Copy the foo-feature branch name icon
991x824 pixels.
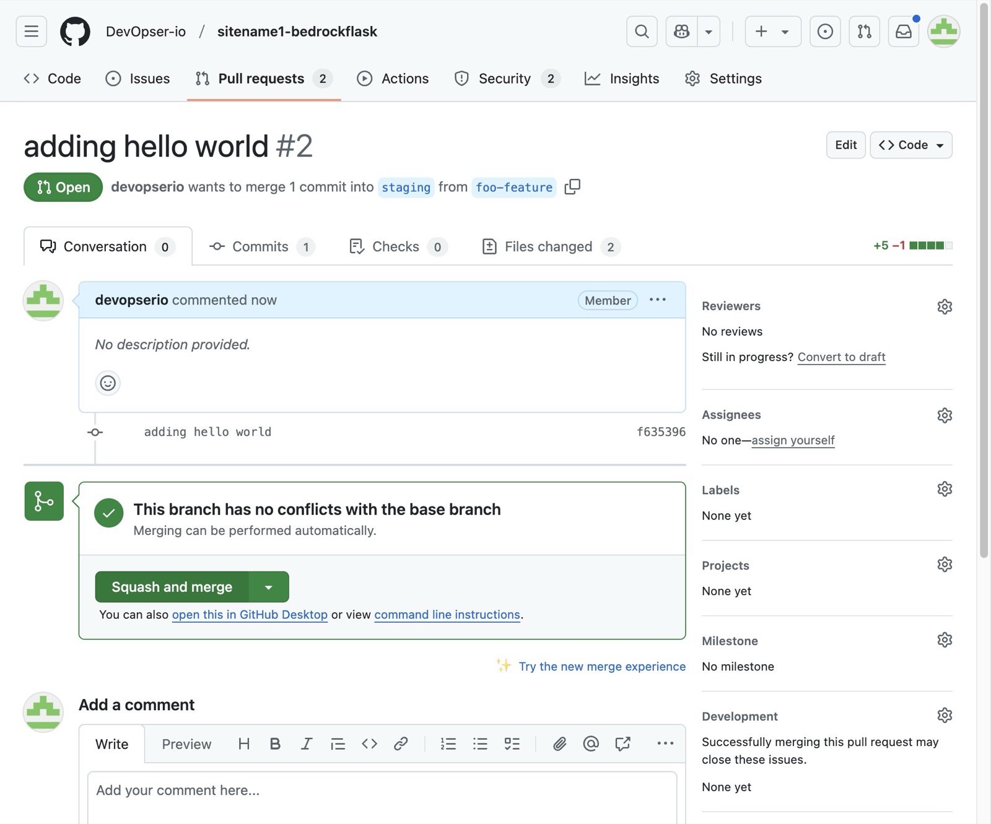[572, 186]
